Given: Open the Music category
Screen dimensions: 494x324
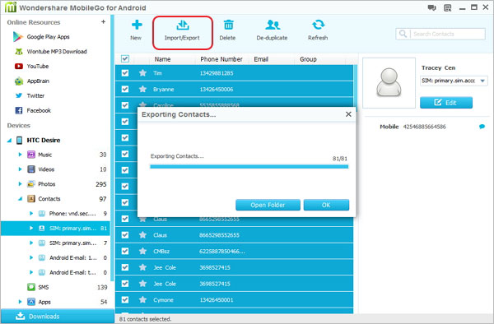Looking at the screenshot, I should pos(44,155).
